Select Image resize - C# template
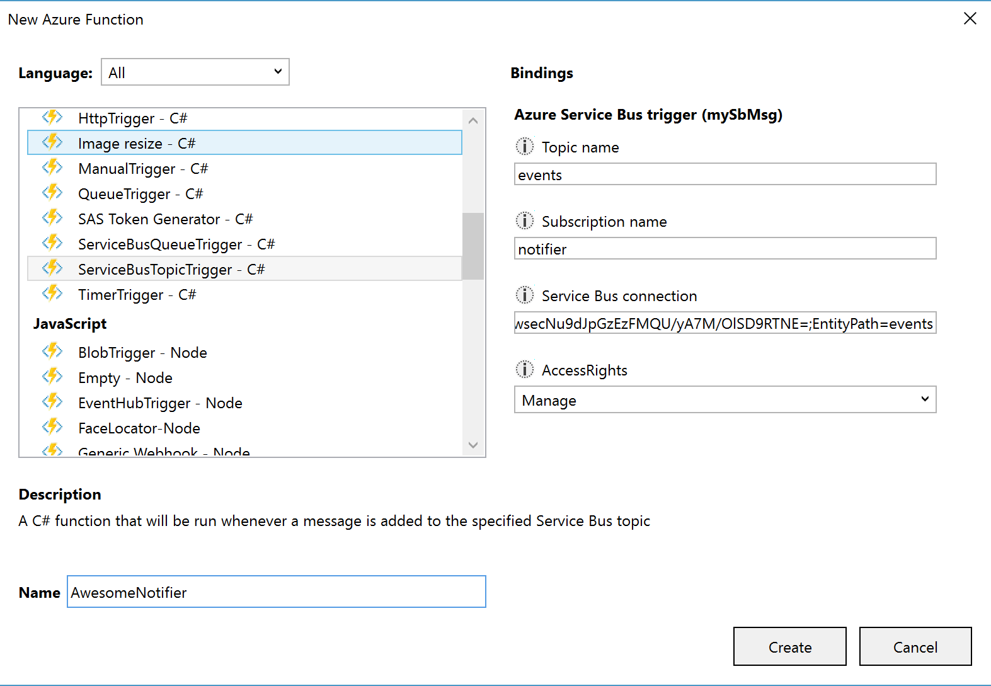Screen dimensions: 991x686 coord(245,142)
